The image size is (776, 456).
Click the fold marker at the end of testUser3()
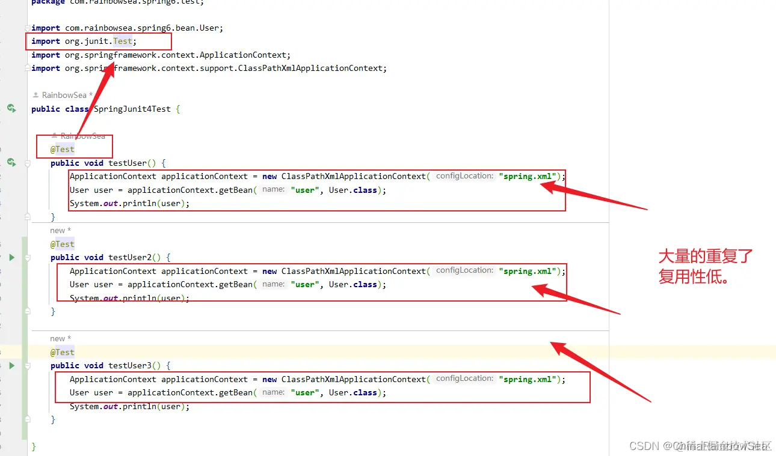[28, 419]
